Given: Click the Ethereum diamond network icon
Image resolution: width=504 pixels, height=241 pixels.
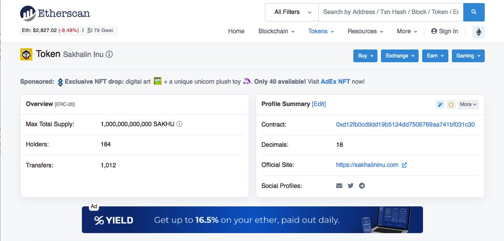Looking at the screenshot, I should pos(479,32).
